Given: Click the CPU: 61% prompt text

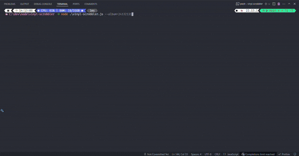Looking at the screenshot, I should pos(48,10).
